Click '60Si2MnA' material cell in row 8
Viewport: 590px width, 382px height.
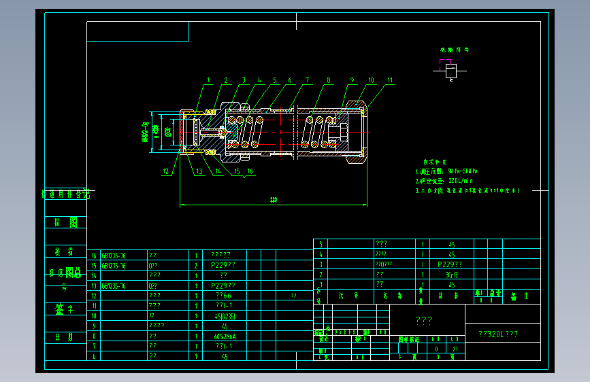tap(225, 336)
